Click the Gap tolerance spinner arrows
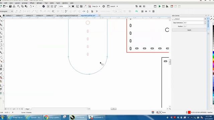214x120 pixels. click(205, 23)
